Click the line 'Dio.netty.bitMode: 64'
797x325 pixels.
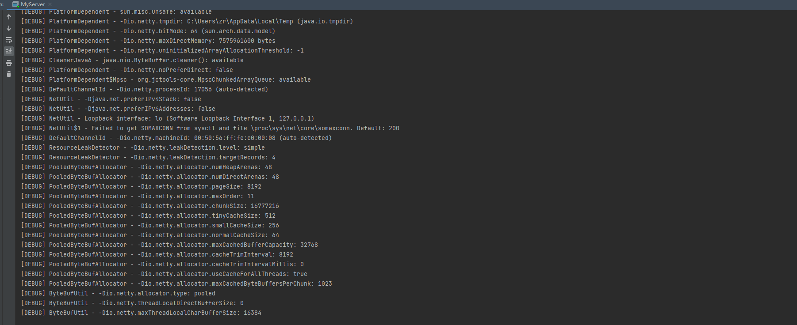tap(148, 31)
